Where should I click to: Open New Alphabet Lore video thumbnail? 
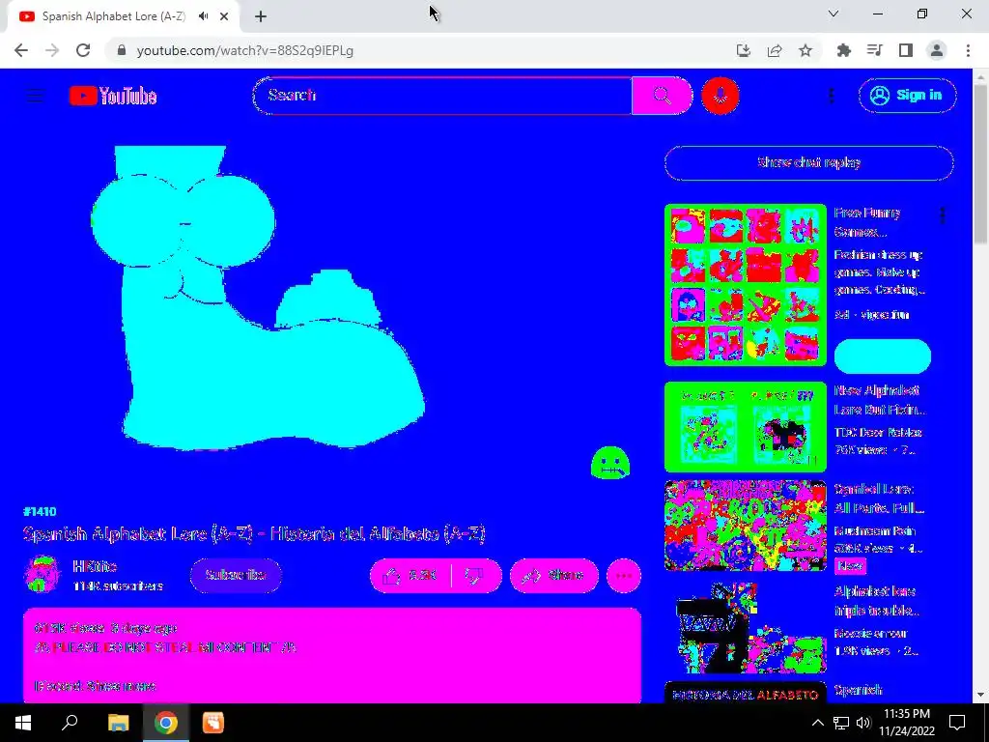[745, 427]
